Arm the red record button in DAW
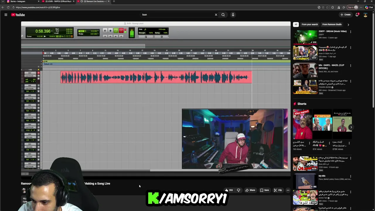The width and height of the screenshot is (375, 211). click(x=121, y=30)
